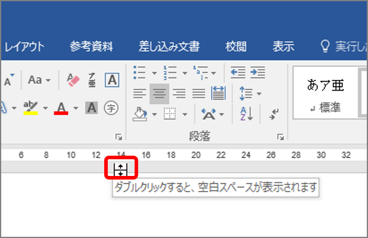Click the line and paragraph spacing icon
Screen dimensions: 368x238
point(246,94)
